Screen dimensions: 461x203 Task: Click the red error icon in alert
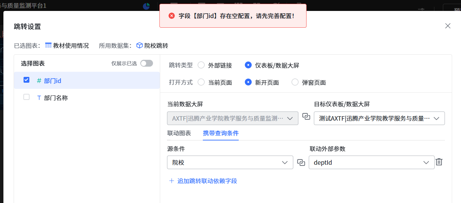[x=172, y=16]
